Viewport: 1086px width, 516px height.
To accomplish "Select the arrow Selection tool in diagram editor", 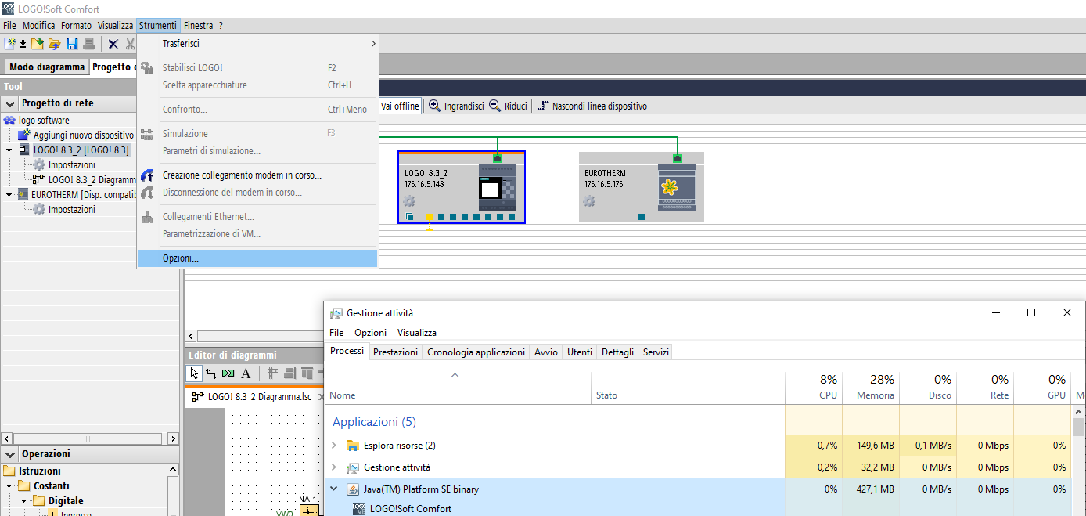I will point(195,373).
